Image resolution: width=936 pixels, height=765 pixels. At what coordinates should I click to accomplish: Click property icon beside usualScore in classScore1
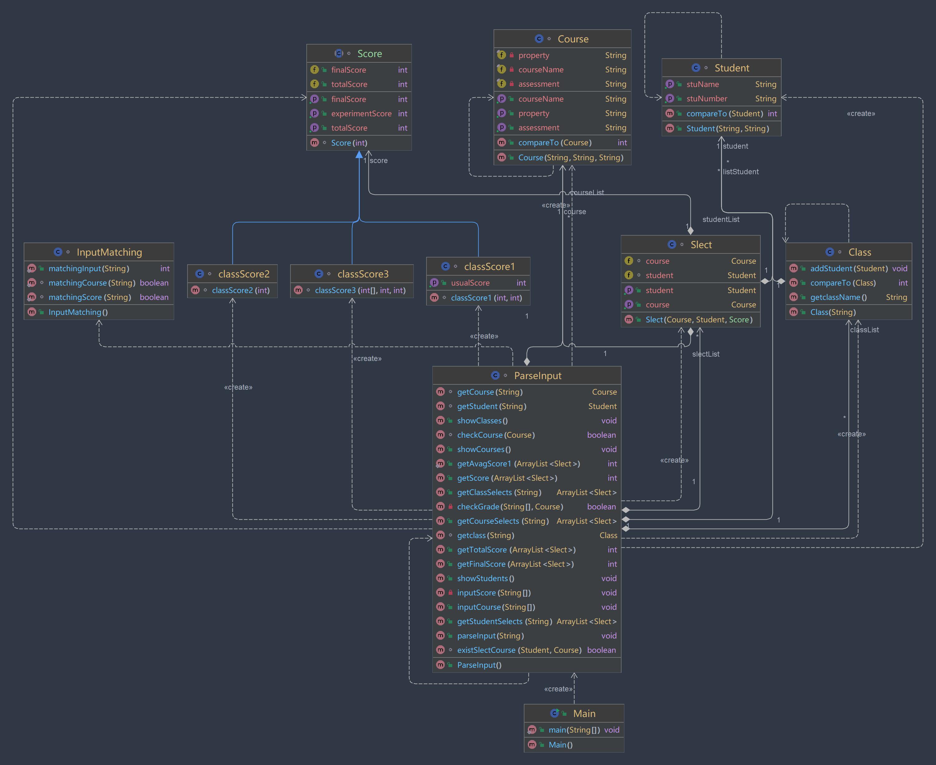434,282
